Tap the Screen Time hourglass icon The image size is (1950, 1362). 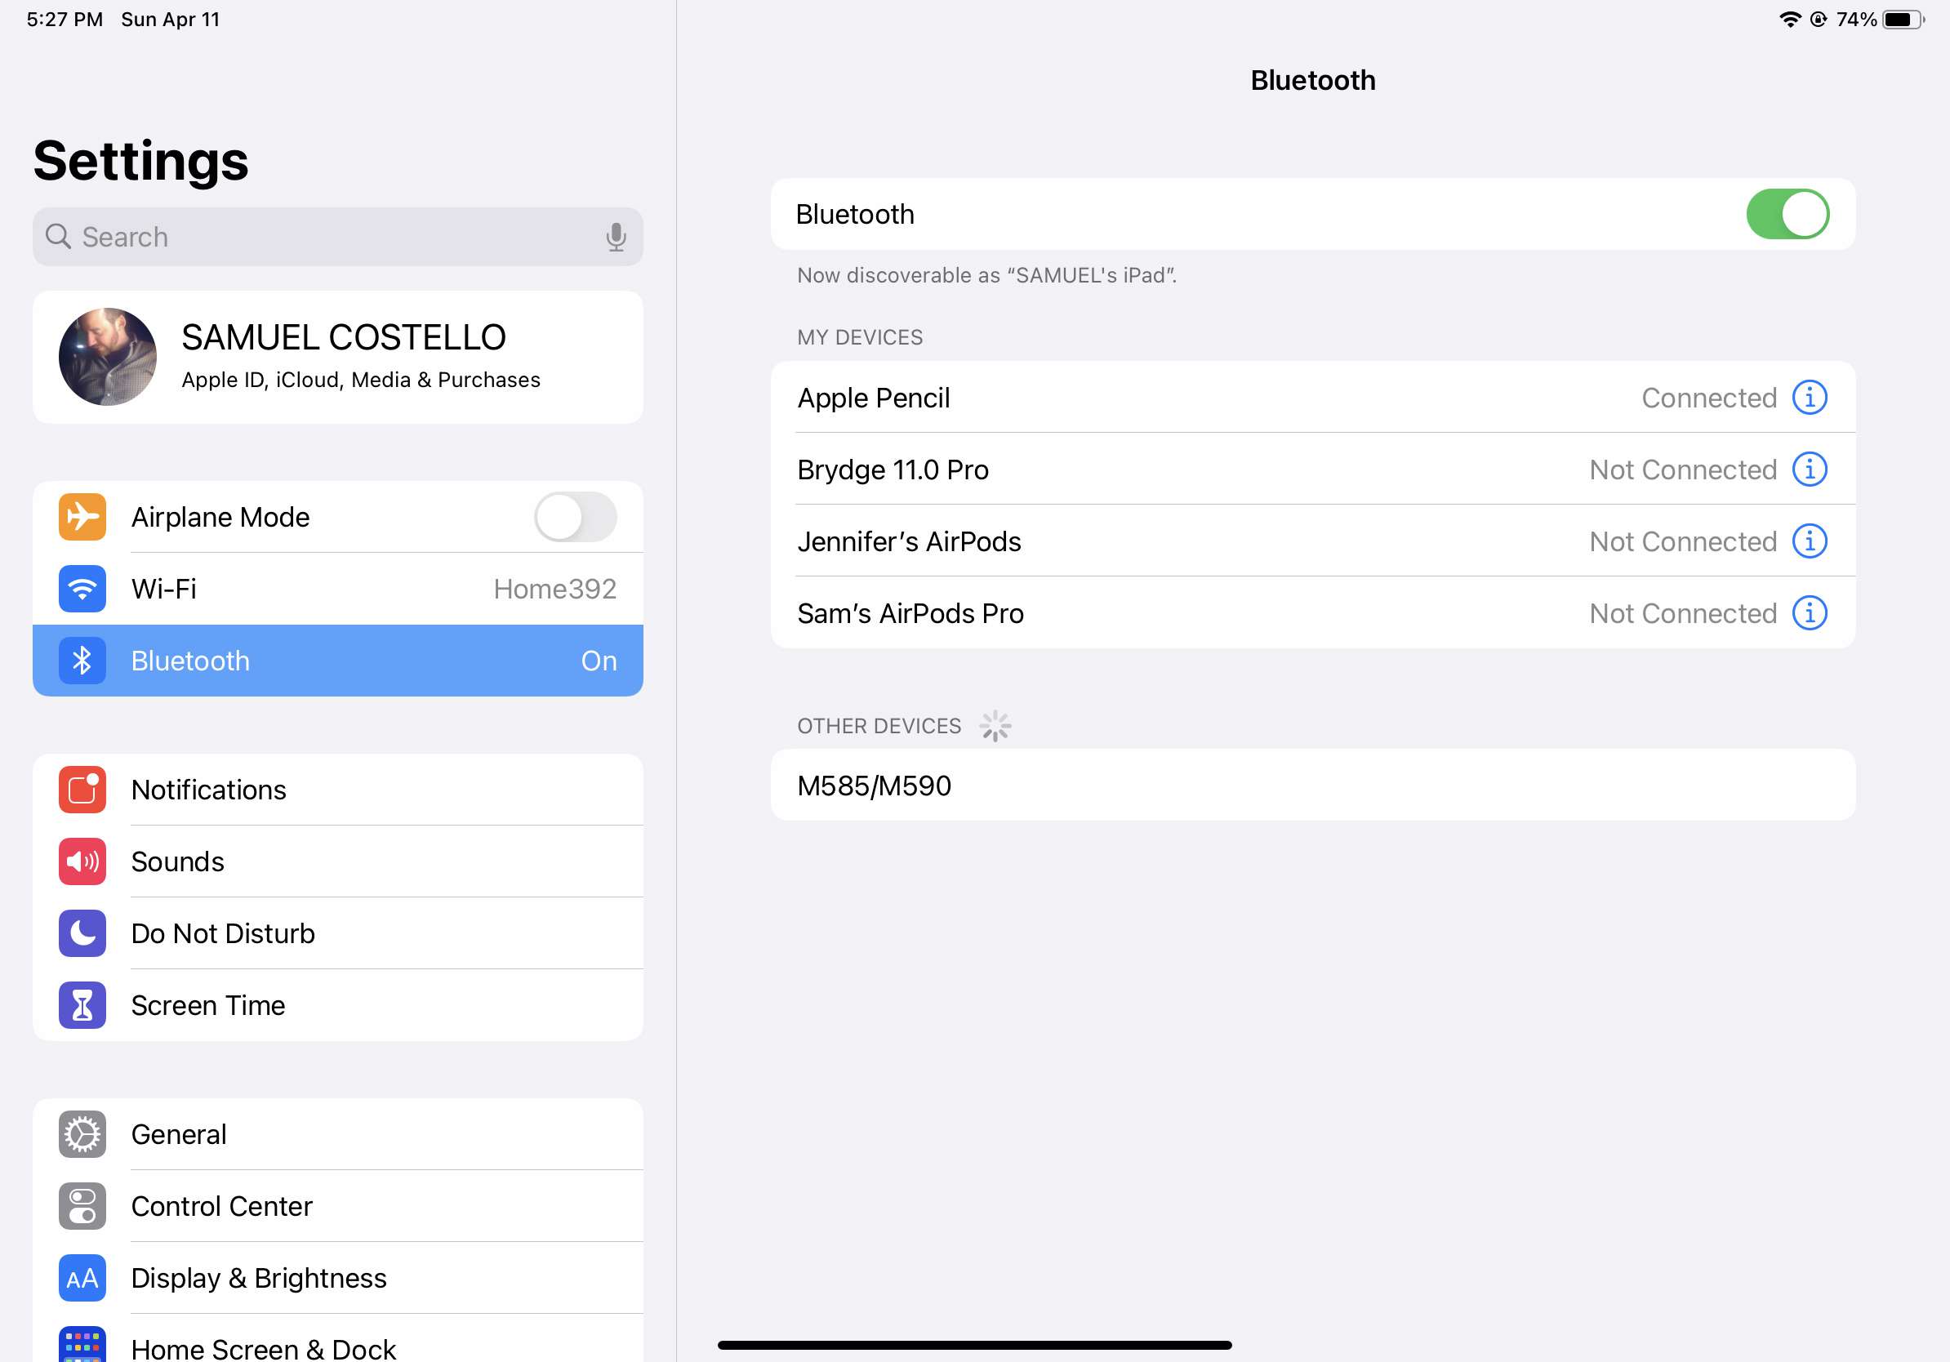point(82,1005)
